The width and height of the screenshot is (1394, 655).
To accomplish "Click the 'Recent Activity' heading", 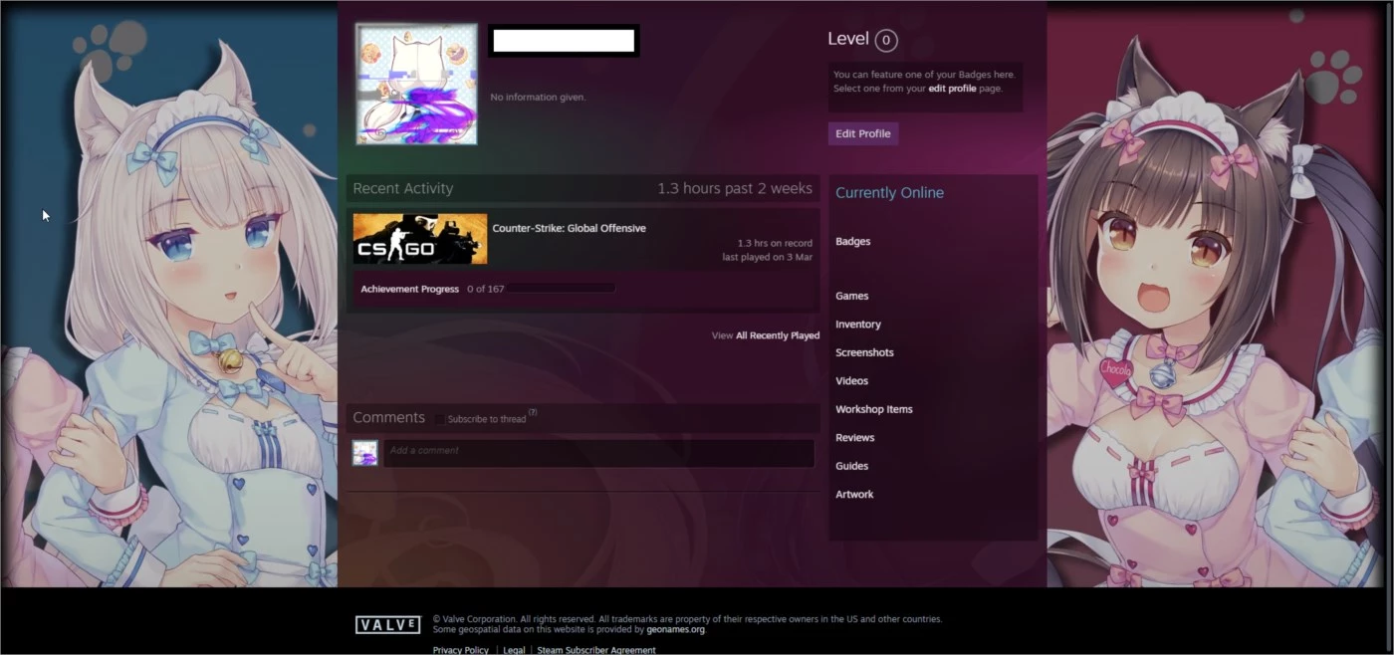I will point(403,188).
